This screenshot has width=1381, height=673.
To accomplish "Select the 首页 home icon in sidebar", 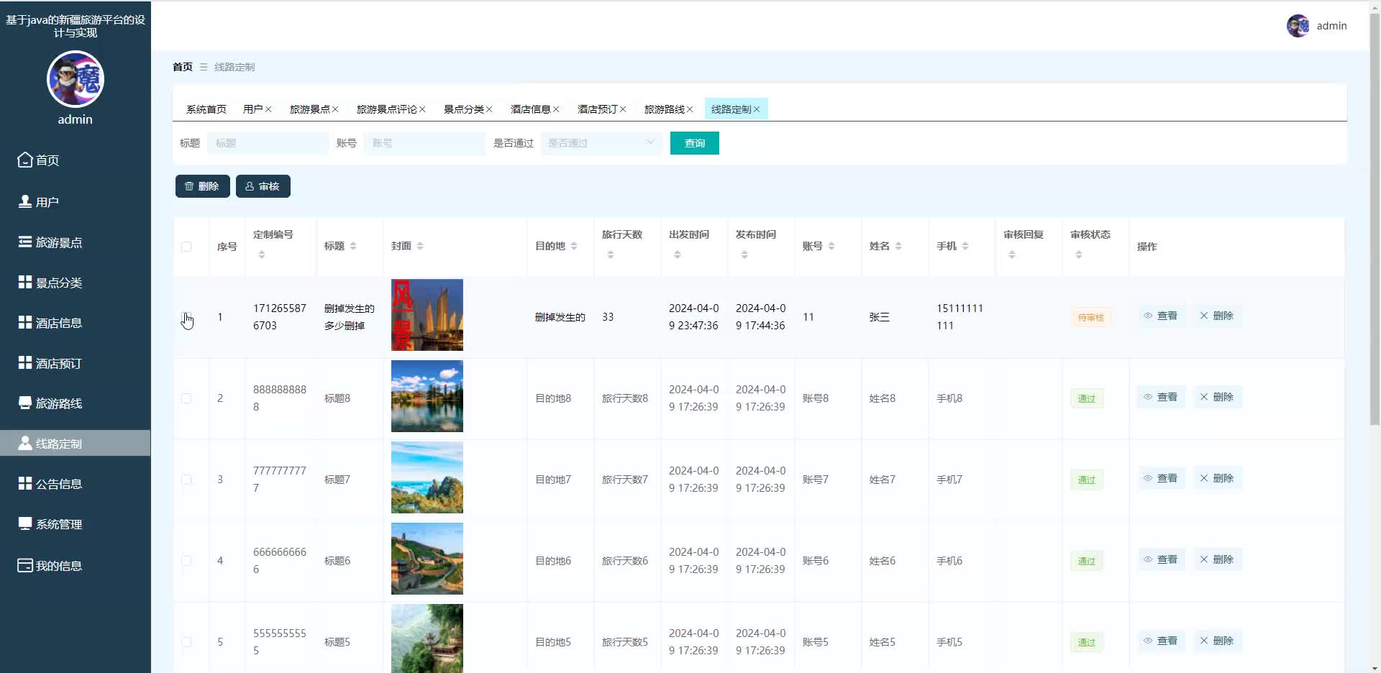I will [x=24, y=160].
